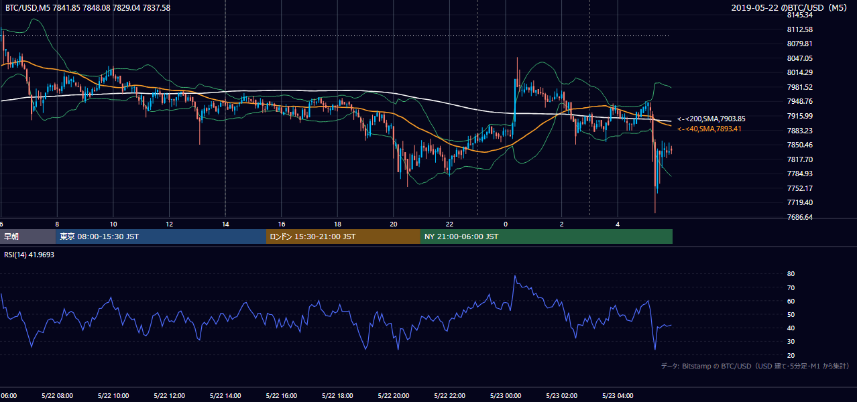Click the 5/23 00:00 date axis label
This screenshot has height=402, width=857.
[506, 396]
